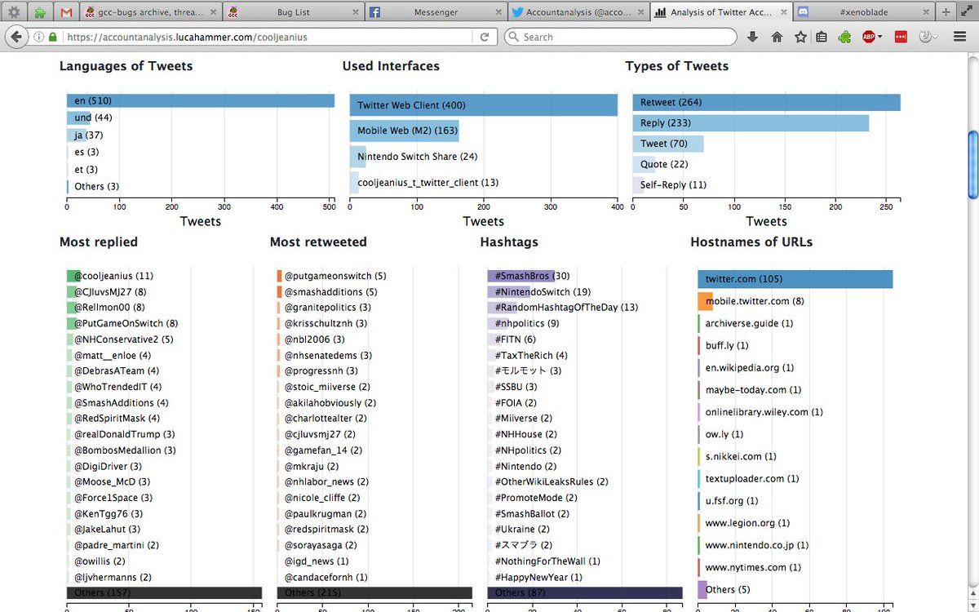Select the und (44) language bar
979x612 pixels.
79,118
